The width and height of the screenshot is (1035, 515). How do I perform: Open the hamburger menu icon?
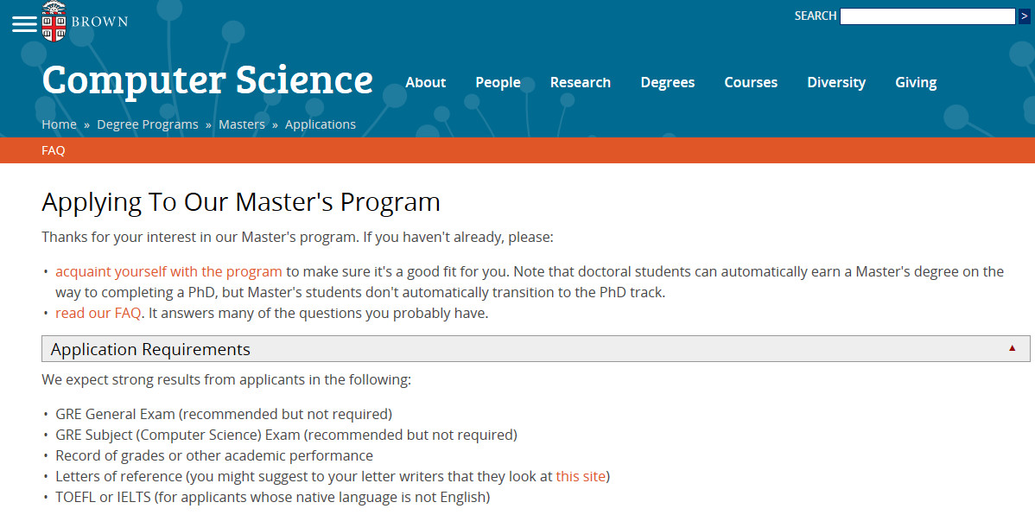pos(24,24)
